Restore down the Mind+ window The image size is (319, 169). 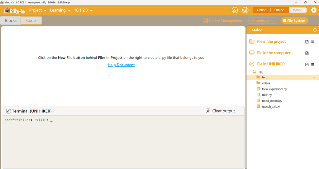pyautogui.click(x=305, y=2)
